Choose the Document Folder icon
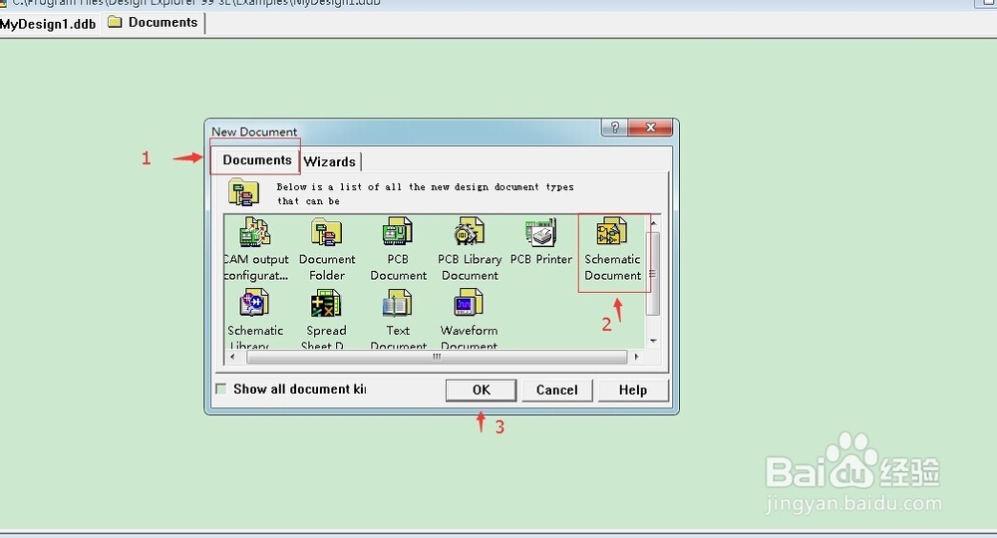 point(327,232)
